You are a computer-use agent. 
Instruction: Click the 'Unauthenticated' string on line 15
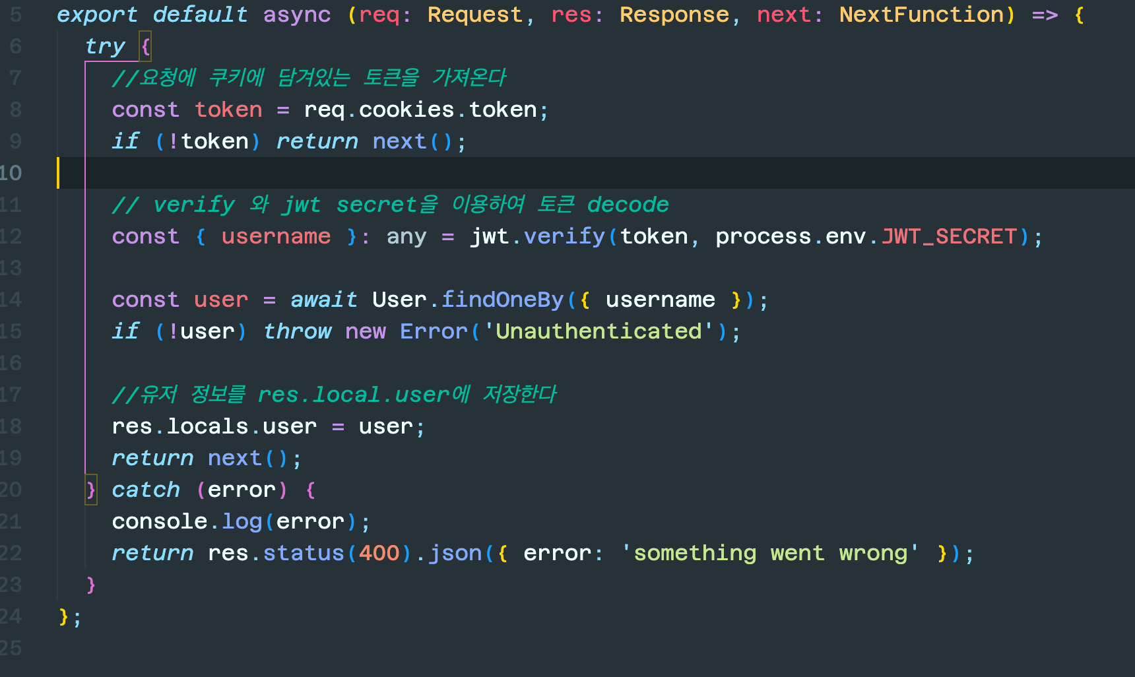pos(599,331)
